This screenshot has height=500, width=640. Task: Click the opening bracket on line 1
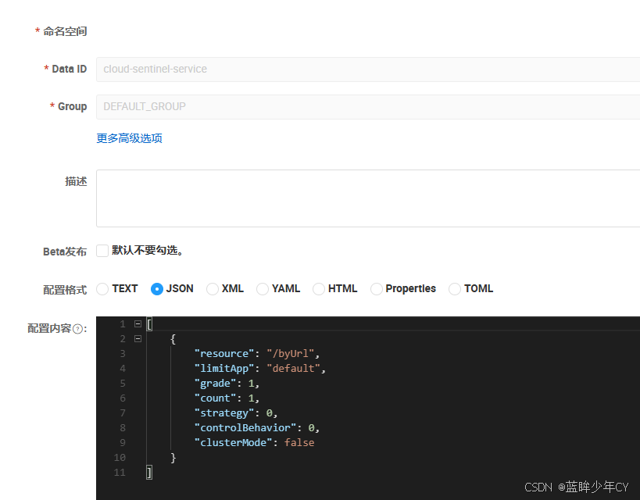[149, 324]
